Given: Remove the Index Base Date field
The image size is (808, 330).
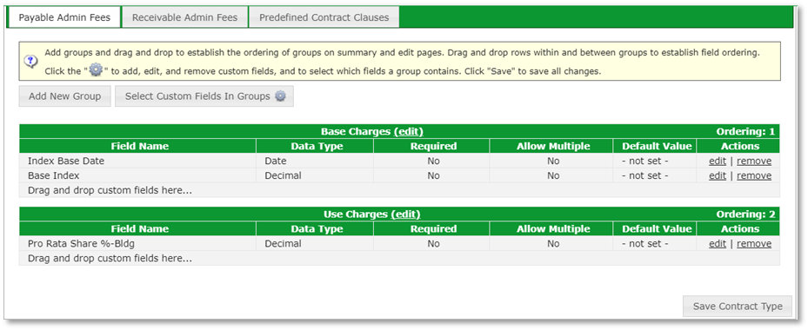Looking at the screenshot, I should point(754,162).
